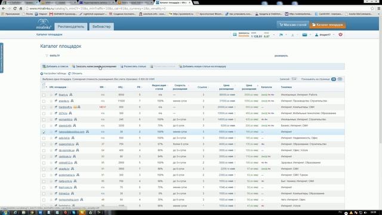
Task: Select the highlighted page-size option near Показывать на странице
Action: (x=334, y=79)
